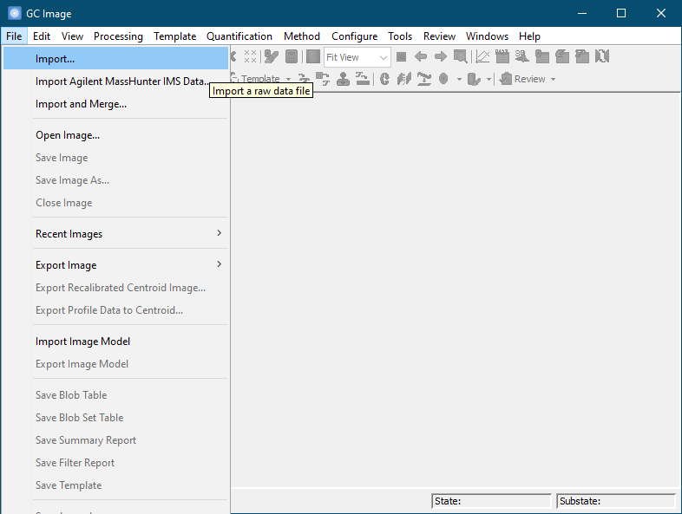Expand the Recent Images submenu
This screenshot has width=682, height=514.
(x=115, y=234)
